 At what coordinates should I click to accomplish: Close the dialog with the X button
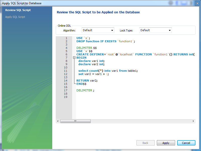click(x=197, y=4)
